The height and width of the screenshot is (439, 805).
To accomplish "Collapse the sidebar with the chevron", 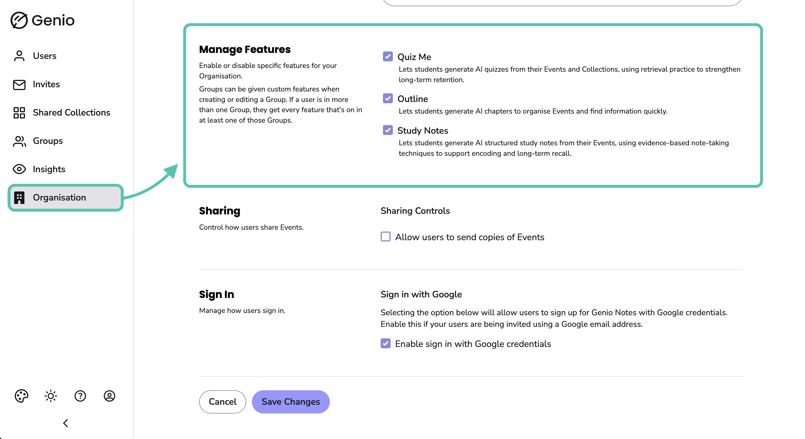I will click(x=66, y=423).
